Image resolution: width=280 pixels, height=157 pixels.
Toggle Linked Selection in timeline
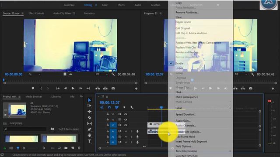point(117,107)
